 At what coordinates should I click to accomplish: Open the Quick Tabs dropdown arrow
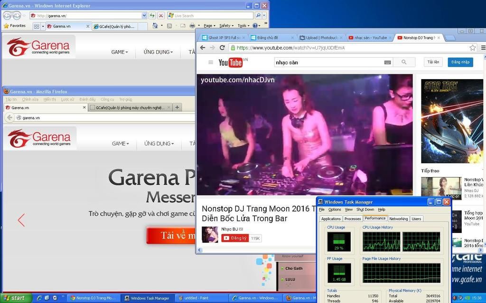coord(43,27)
